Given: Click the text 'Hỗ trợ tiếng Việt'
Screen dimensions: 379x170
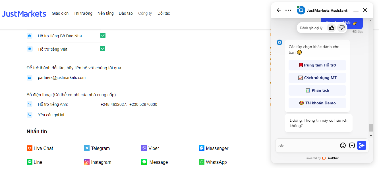Looking at the screenshot, I should pos(53,49).
